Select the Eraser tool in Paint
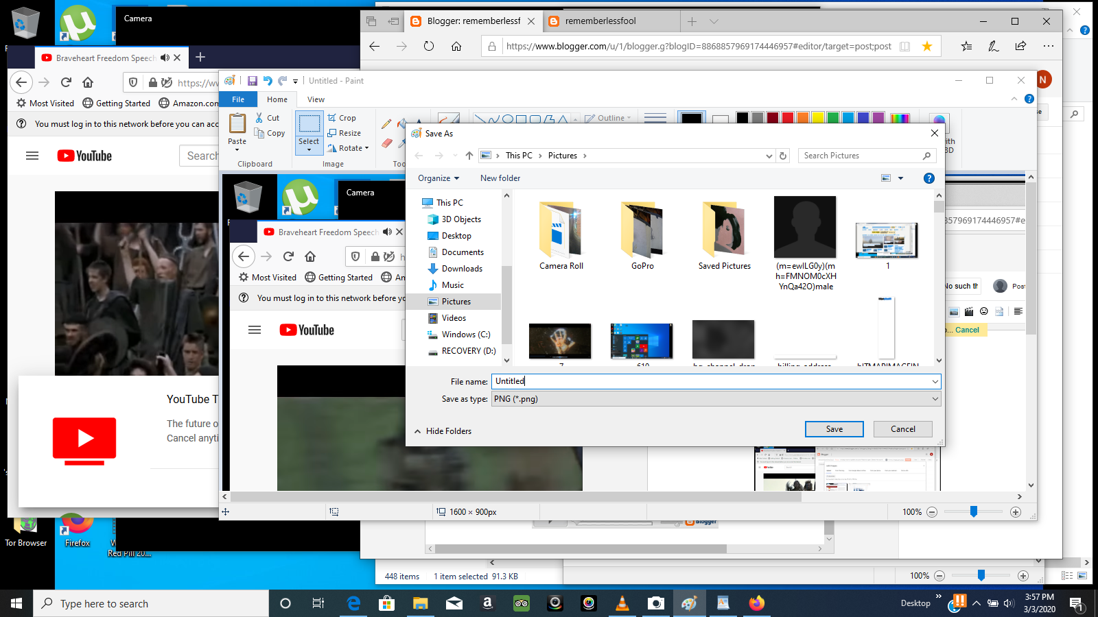This screenshot has height=617, width=1098. (386, 143)
